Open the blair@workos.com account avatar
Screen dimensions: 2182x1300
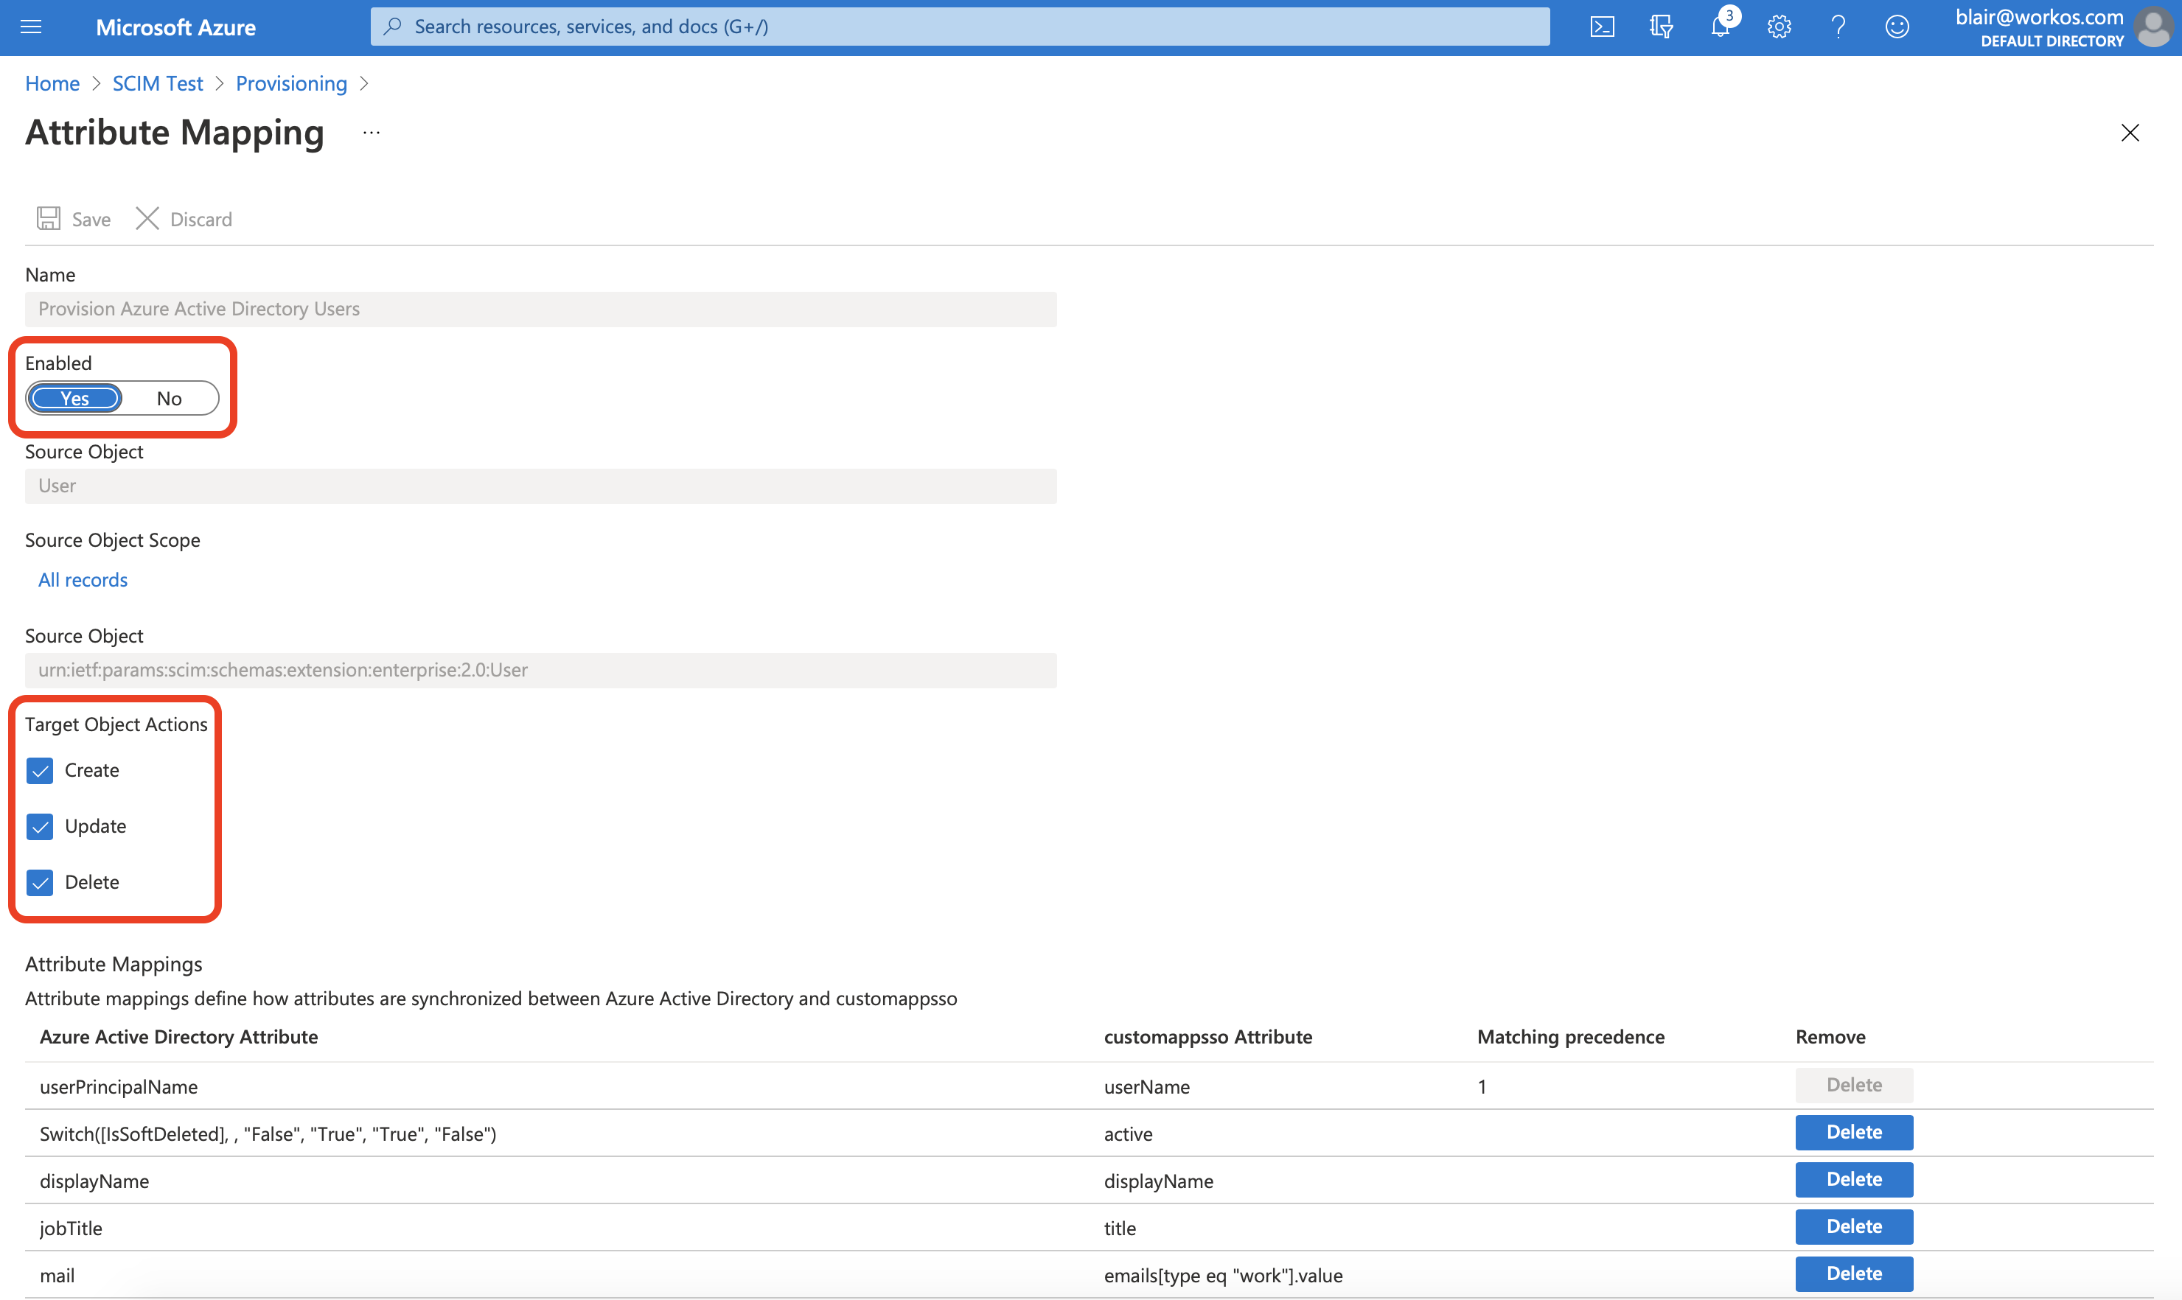pyautogui.click(x=2153, y=27)
